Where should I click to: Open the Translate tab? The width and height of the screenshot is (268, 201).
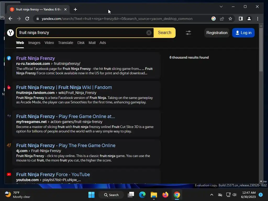click(x=66, y=43)
